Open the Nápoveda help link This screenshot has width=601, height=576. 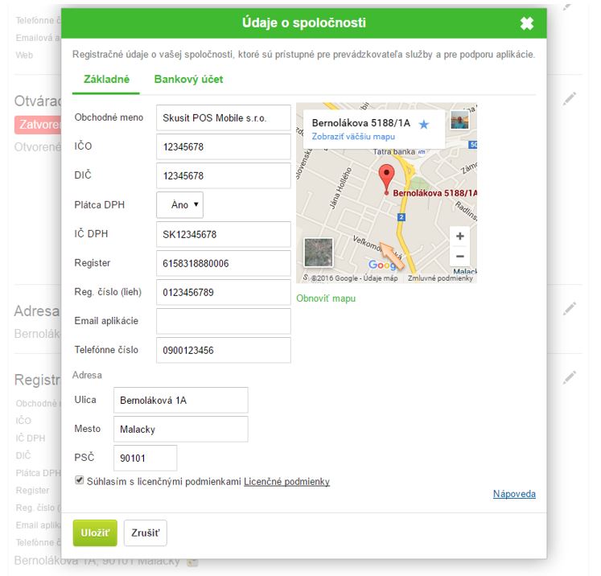click(x=514, y=494)
